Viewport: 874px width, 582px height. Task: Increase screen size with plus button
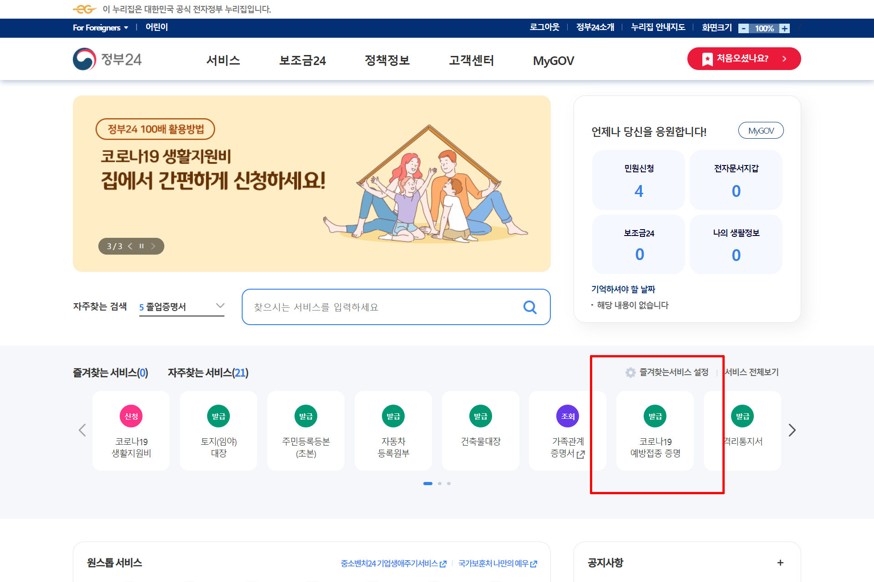click(x=784, y=28)
